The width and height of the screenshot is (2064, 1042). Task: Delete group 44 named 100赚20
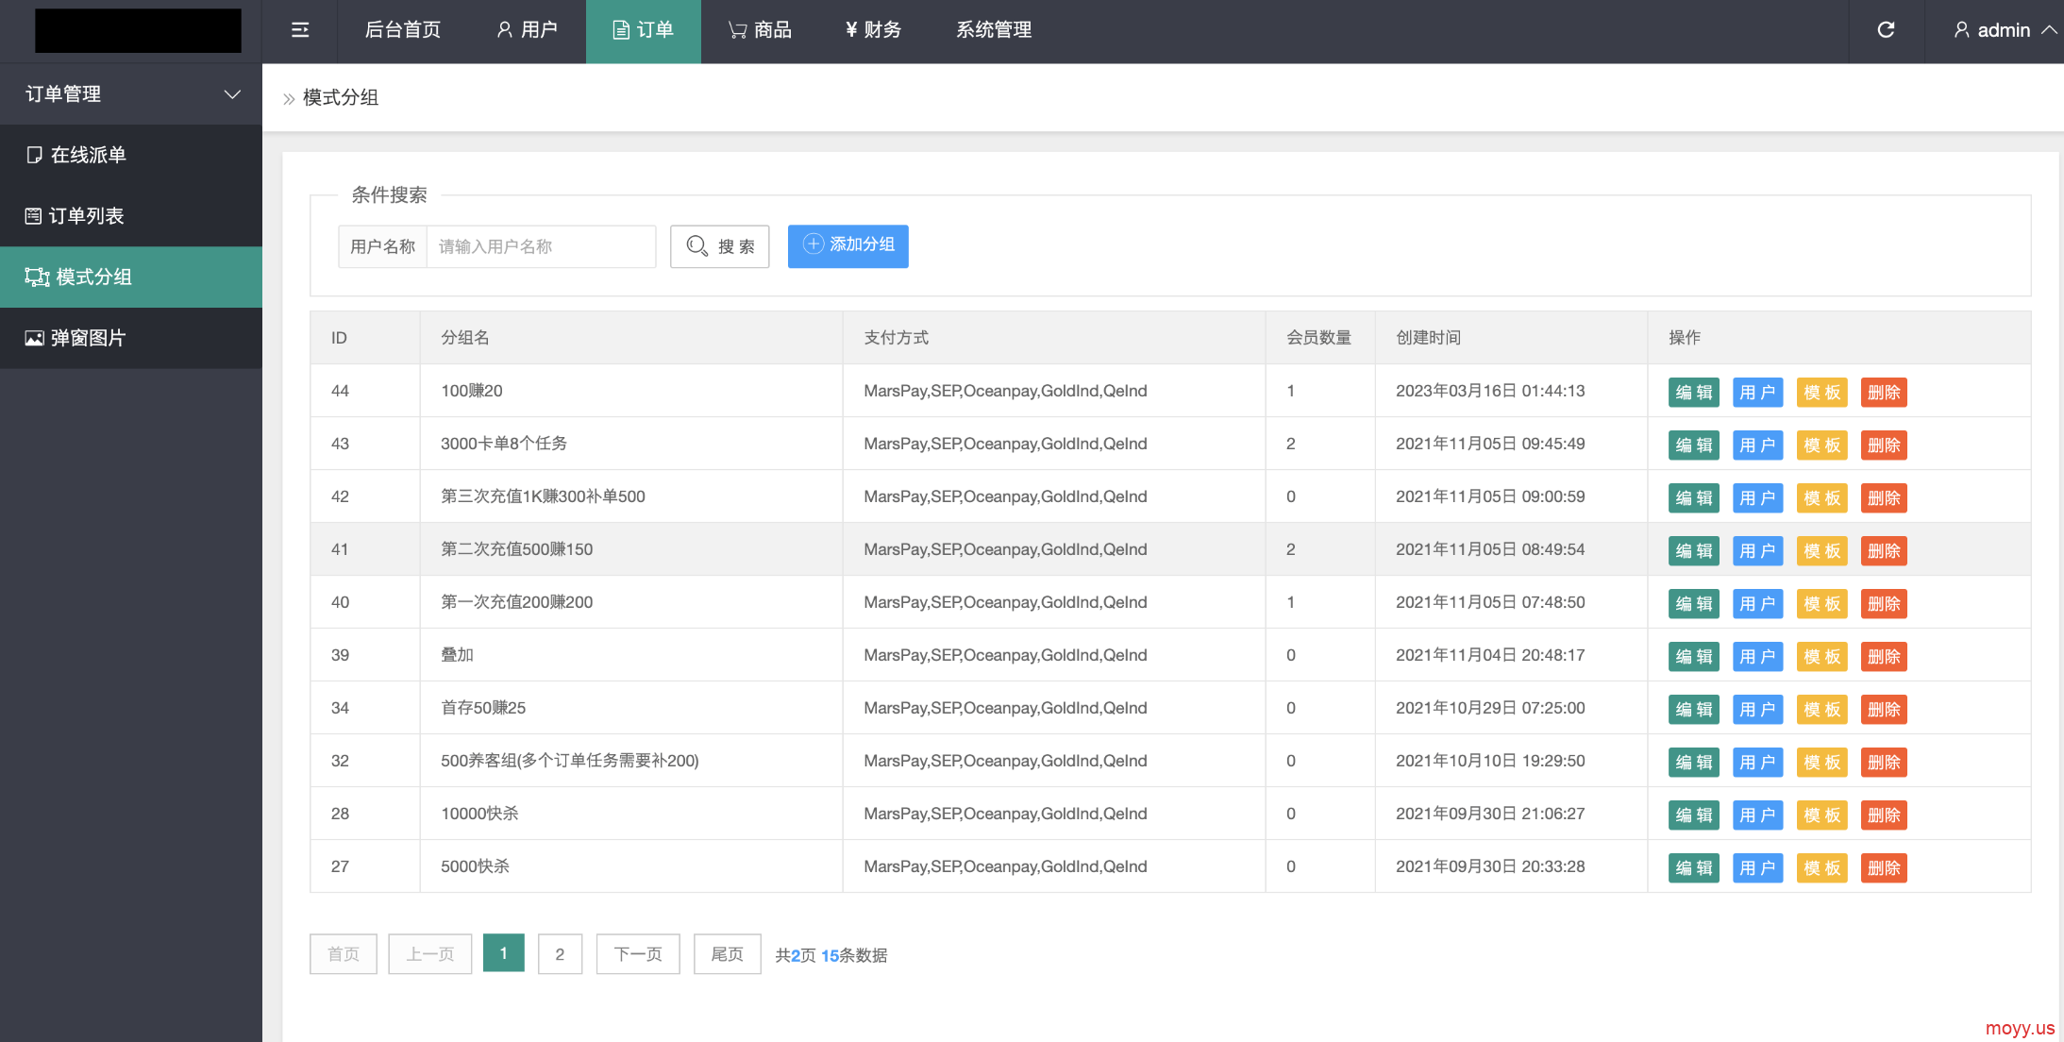pos(1884,393)
